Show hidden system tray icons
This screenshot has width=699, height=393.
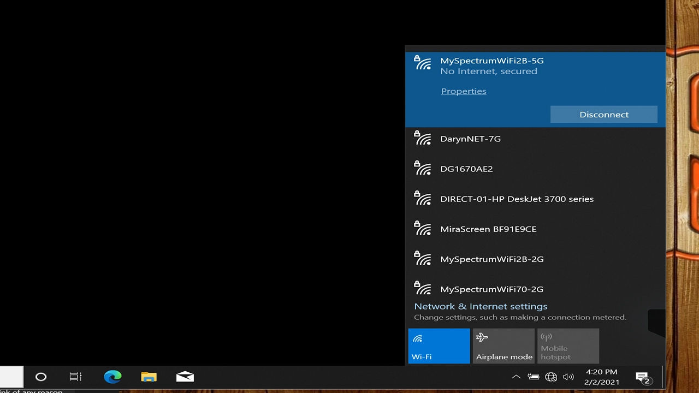pyautogui.click(x=516, y=377)
